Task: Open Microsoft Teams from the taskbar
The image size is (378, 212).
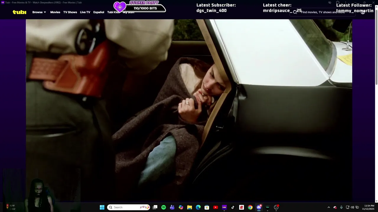Action: [172, 207]
